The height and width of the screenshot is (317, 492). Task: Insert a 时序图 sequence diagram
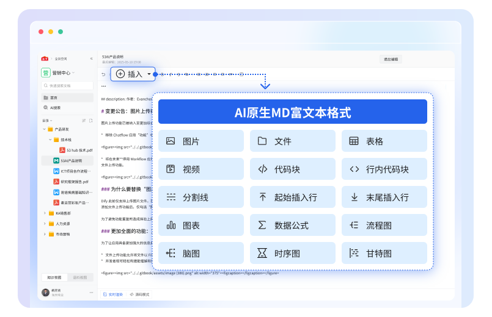point(292,253)
